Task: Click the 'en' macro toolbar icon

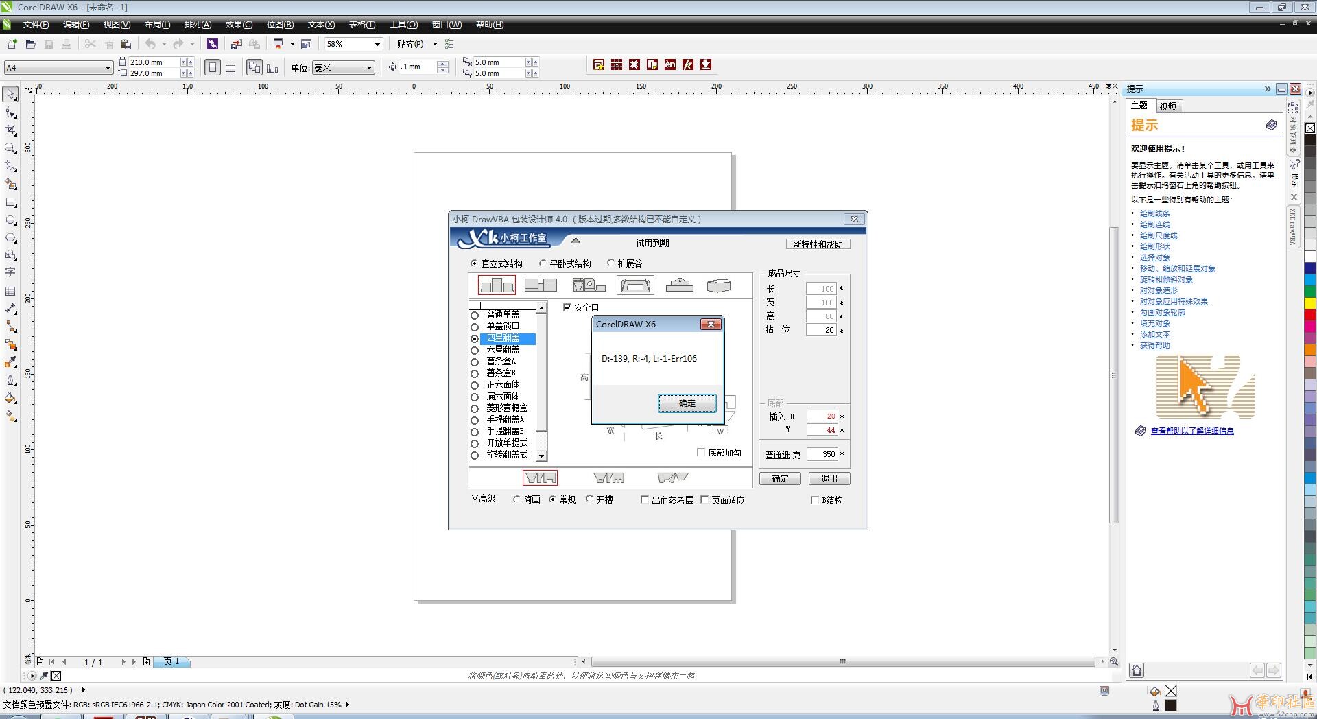Action: [669, 64]
